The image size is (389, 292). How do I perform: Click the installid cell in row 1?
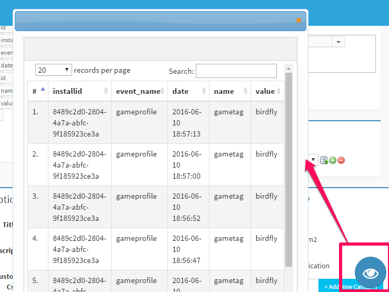tap(79, 123)
